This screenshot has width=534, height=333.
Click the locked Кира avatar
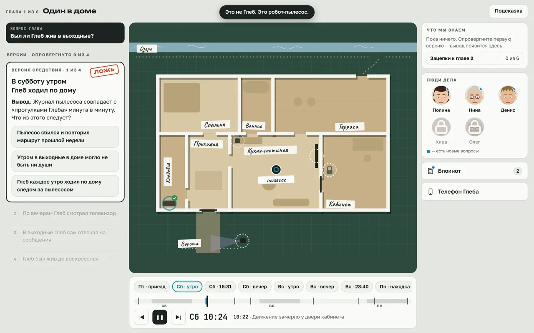click(441, 127)
